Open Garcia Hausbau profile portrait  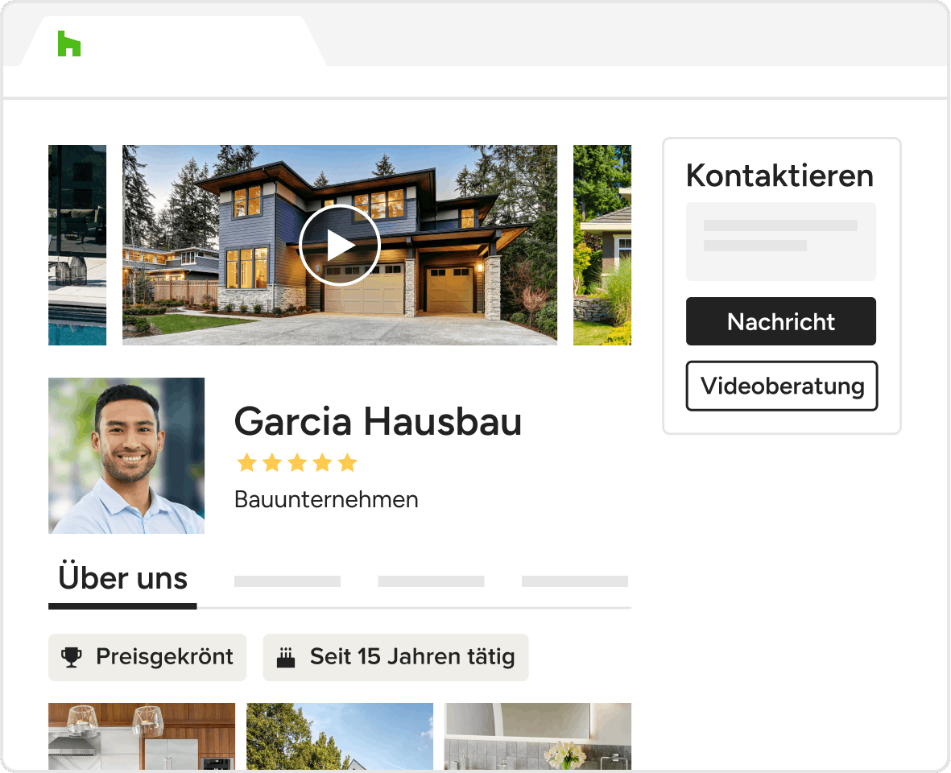126,456
